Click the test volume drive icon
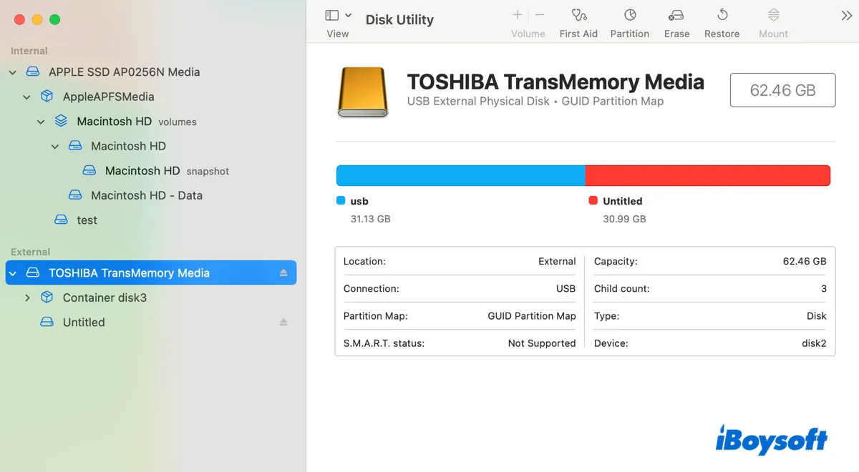Image resolution: width=859 pixels, height=472 pixels. (x=62, y=220)
